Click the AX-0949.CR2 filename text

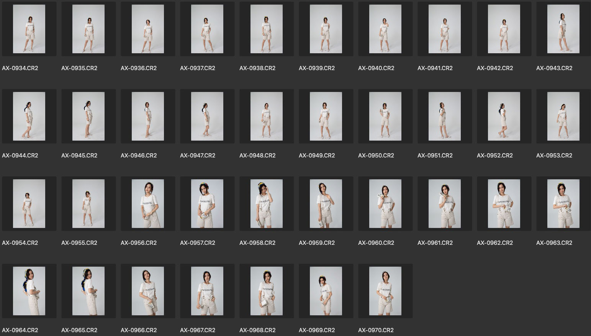317,156
